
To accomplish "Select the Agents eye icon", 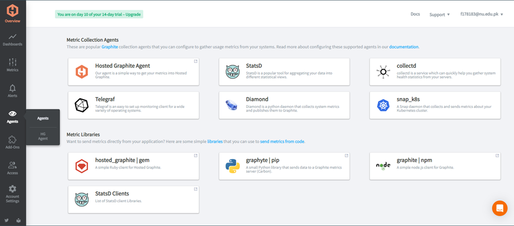I will [x=13, y=114].
